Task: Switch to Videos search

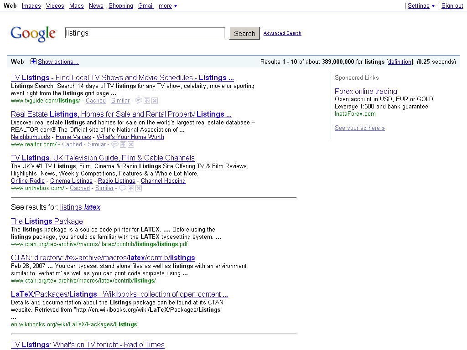Action: point(55,5)
